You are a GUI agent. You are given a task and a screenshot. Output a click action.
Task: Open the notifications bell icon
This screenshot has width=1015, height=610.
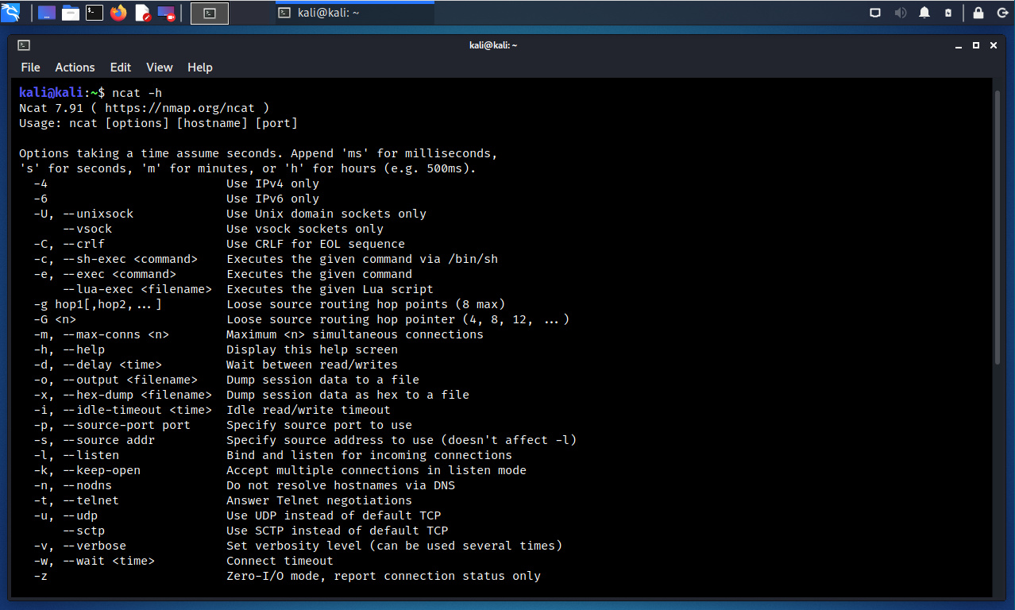click(924, 13)
